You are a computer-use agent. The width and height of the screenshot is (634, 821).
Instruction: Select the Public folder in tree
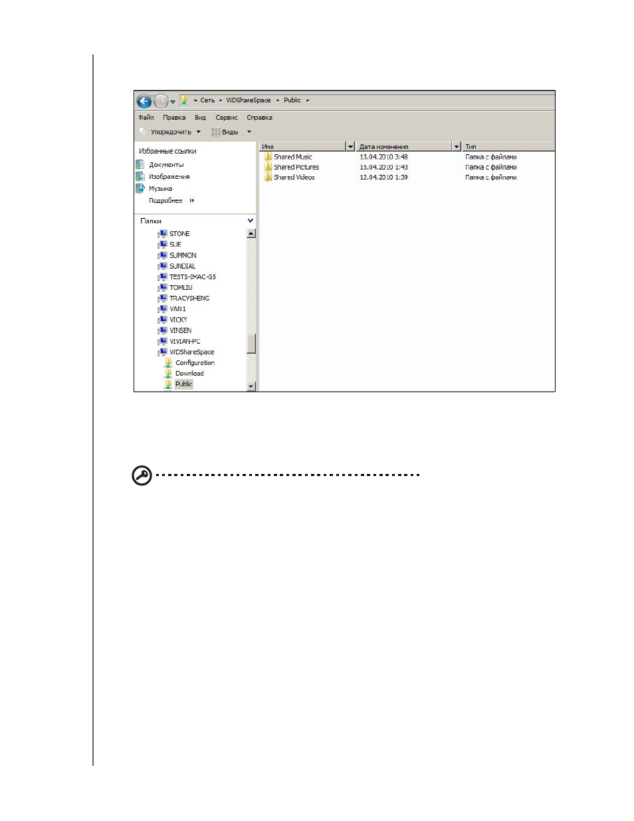tap(183, 384)
